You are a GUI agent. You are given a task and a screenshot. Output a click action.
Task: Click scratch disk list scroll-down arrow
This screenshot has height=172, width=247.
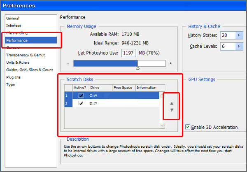coord(162,126)
